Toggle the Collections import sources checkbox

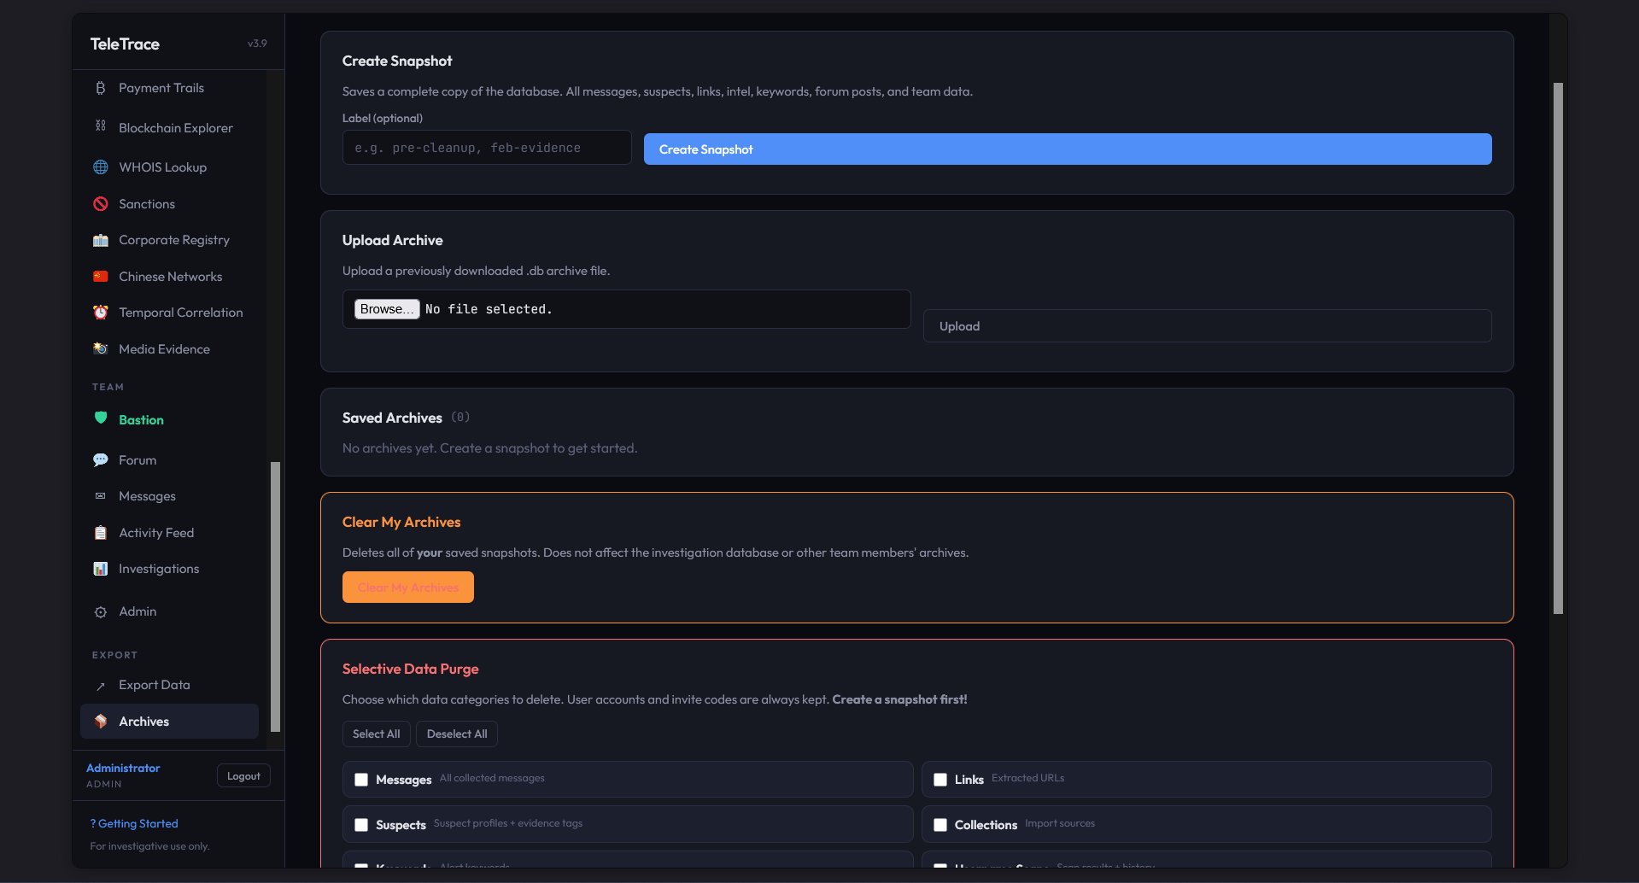[x=940, y=825]
